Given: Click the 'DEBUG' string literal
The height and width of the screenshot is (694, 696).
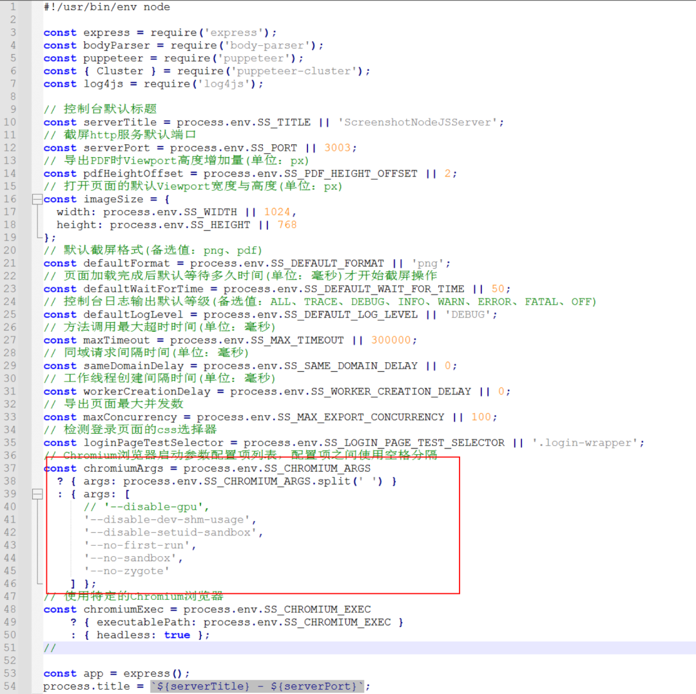Looking at the screenshot, I should click(467, 314).
